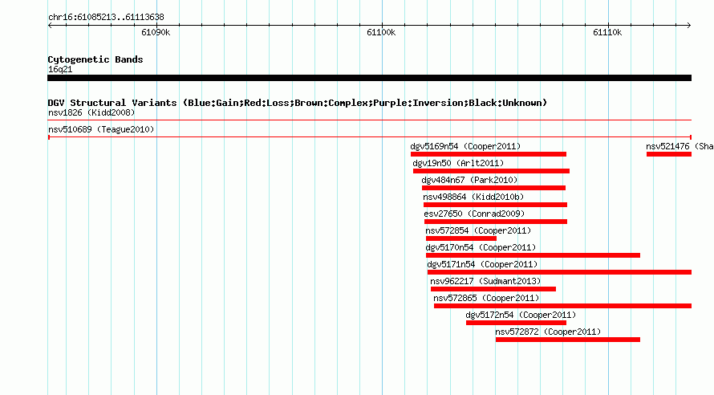
Task: Open variant dgv19n50 (Arlt2011) label
Action: click(458, 163)
